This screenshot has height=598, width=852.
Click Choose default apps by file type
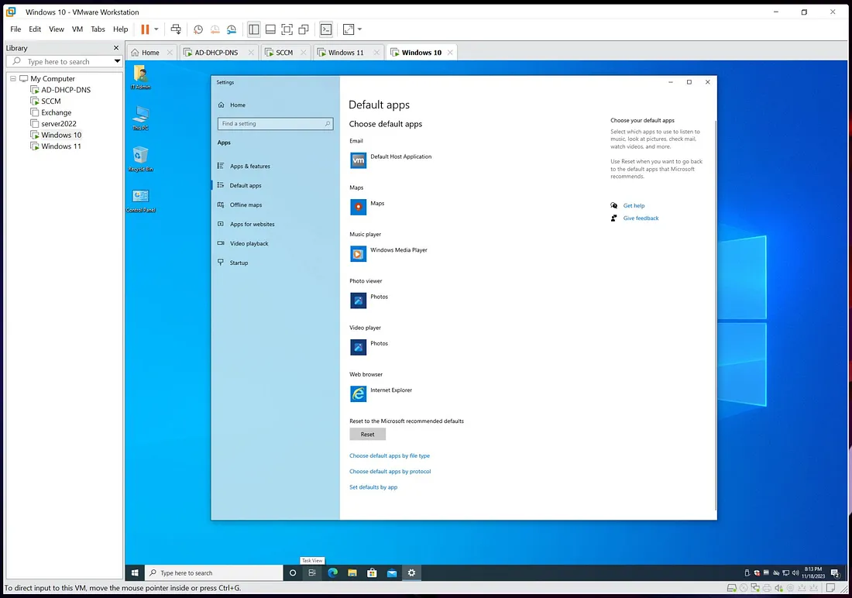(x=389, y=456)
